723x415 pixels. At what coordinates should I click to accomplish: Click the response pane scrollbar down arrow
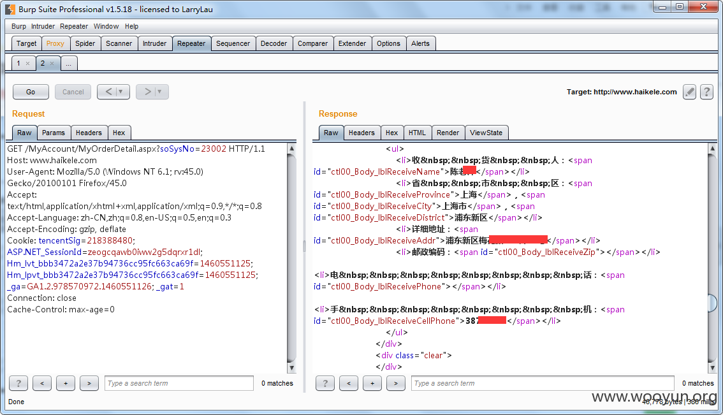coord(712,368)
